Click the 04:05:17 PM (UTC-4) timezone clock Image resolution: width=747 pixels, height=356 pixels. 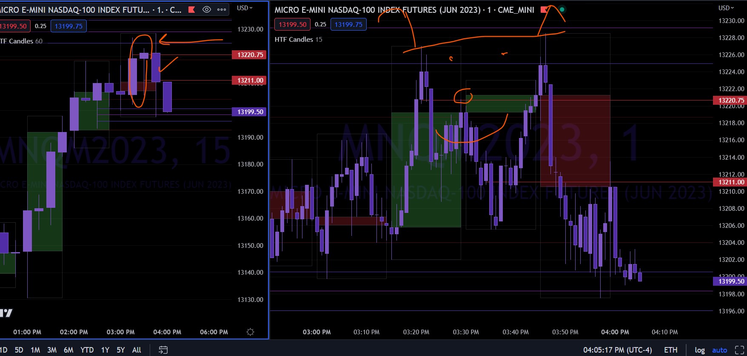[617, 350]
